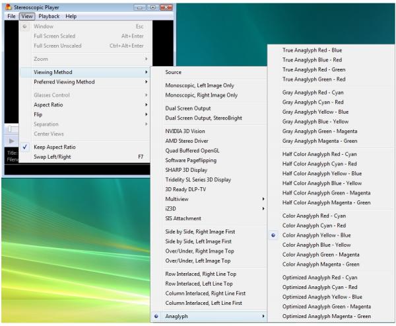The height and width of the screenshot is (326, 396).
Task: Open the Playback menu
Action: click(49, 16)
